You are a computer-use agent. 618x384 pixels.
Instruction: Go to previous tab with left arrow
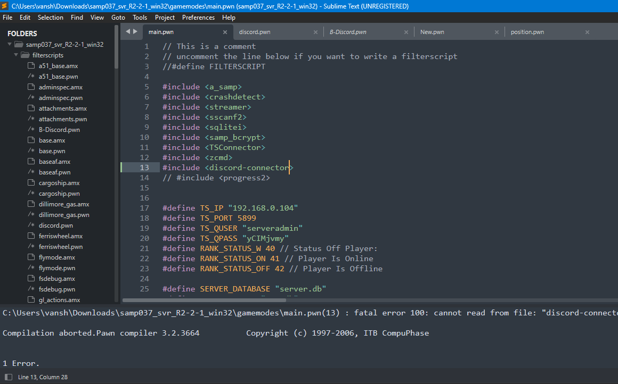(x=128, y=31)
